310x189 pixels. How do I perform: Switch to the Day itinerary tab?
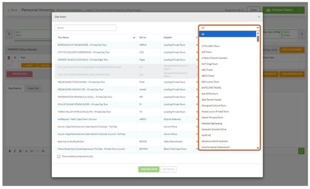coord(15,89)
